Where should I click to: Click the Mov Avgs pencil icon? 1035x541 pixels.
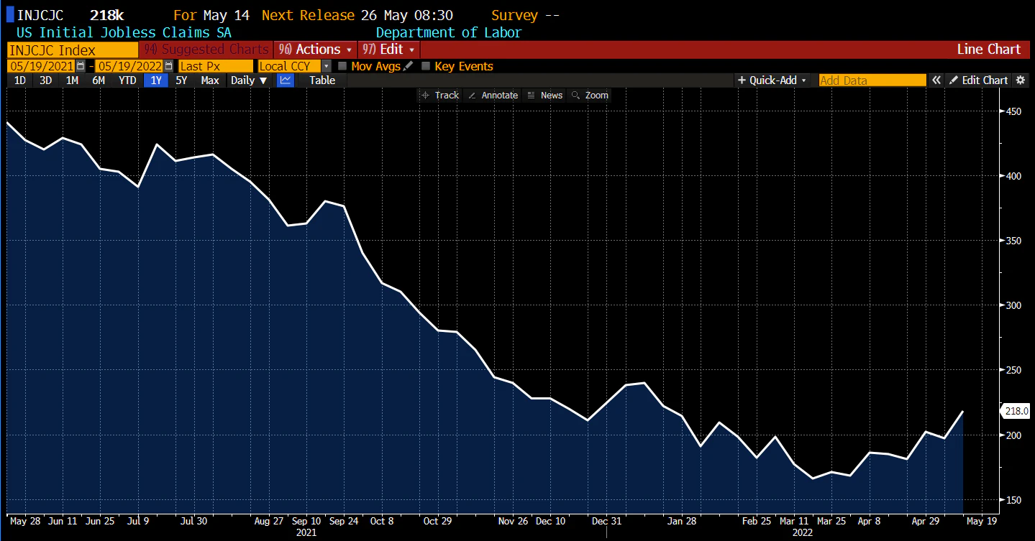tap(409, 66)
